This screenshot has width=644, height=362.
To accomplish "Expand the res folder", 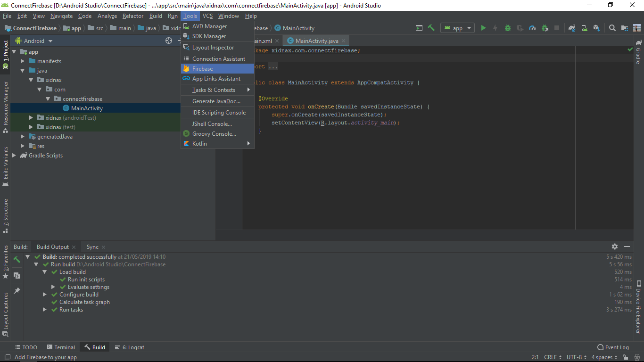I will [22, 146].
